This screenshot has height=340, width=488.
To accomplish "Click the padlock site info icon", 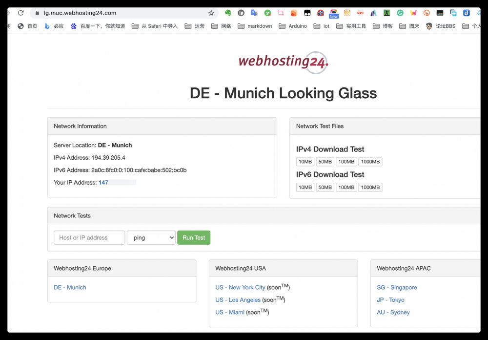I will tap(37, 13).
